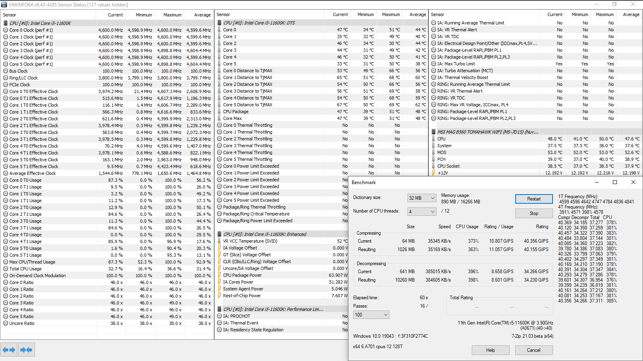The width and height of the screenshot is (643, 361).
Task: Click the thermometer icon beside MOS temperature
Action: pos(434,152)
